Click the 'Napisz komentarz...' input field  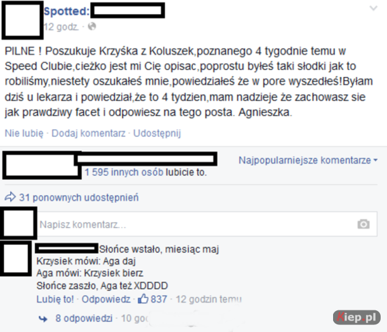tap(207, 224)
